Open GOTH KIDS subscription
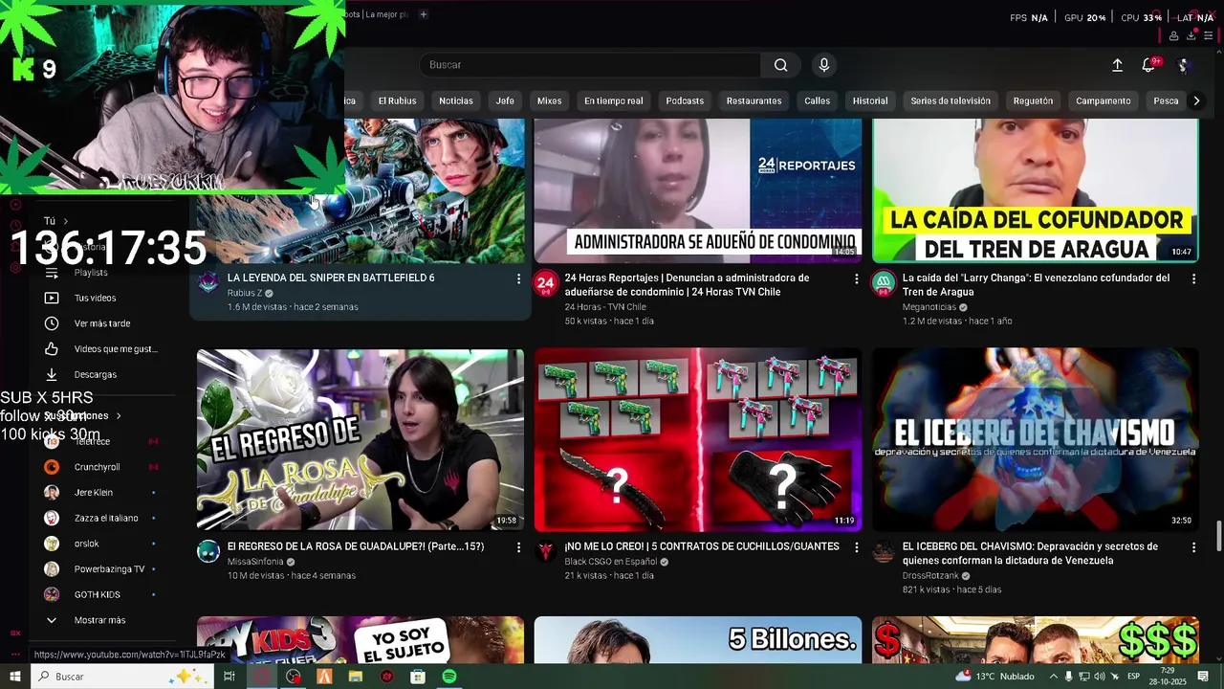The width and height of the screenshot is (1224, 689). coord(97,594)
